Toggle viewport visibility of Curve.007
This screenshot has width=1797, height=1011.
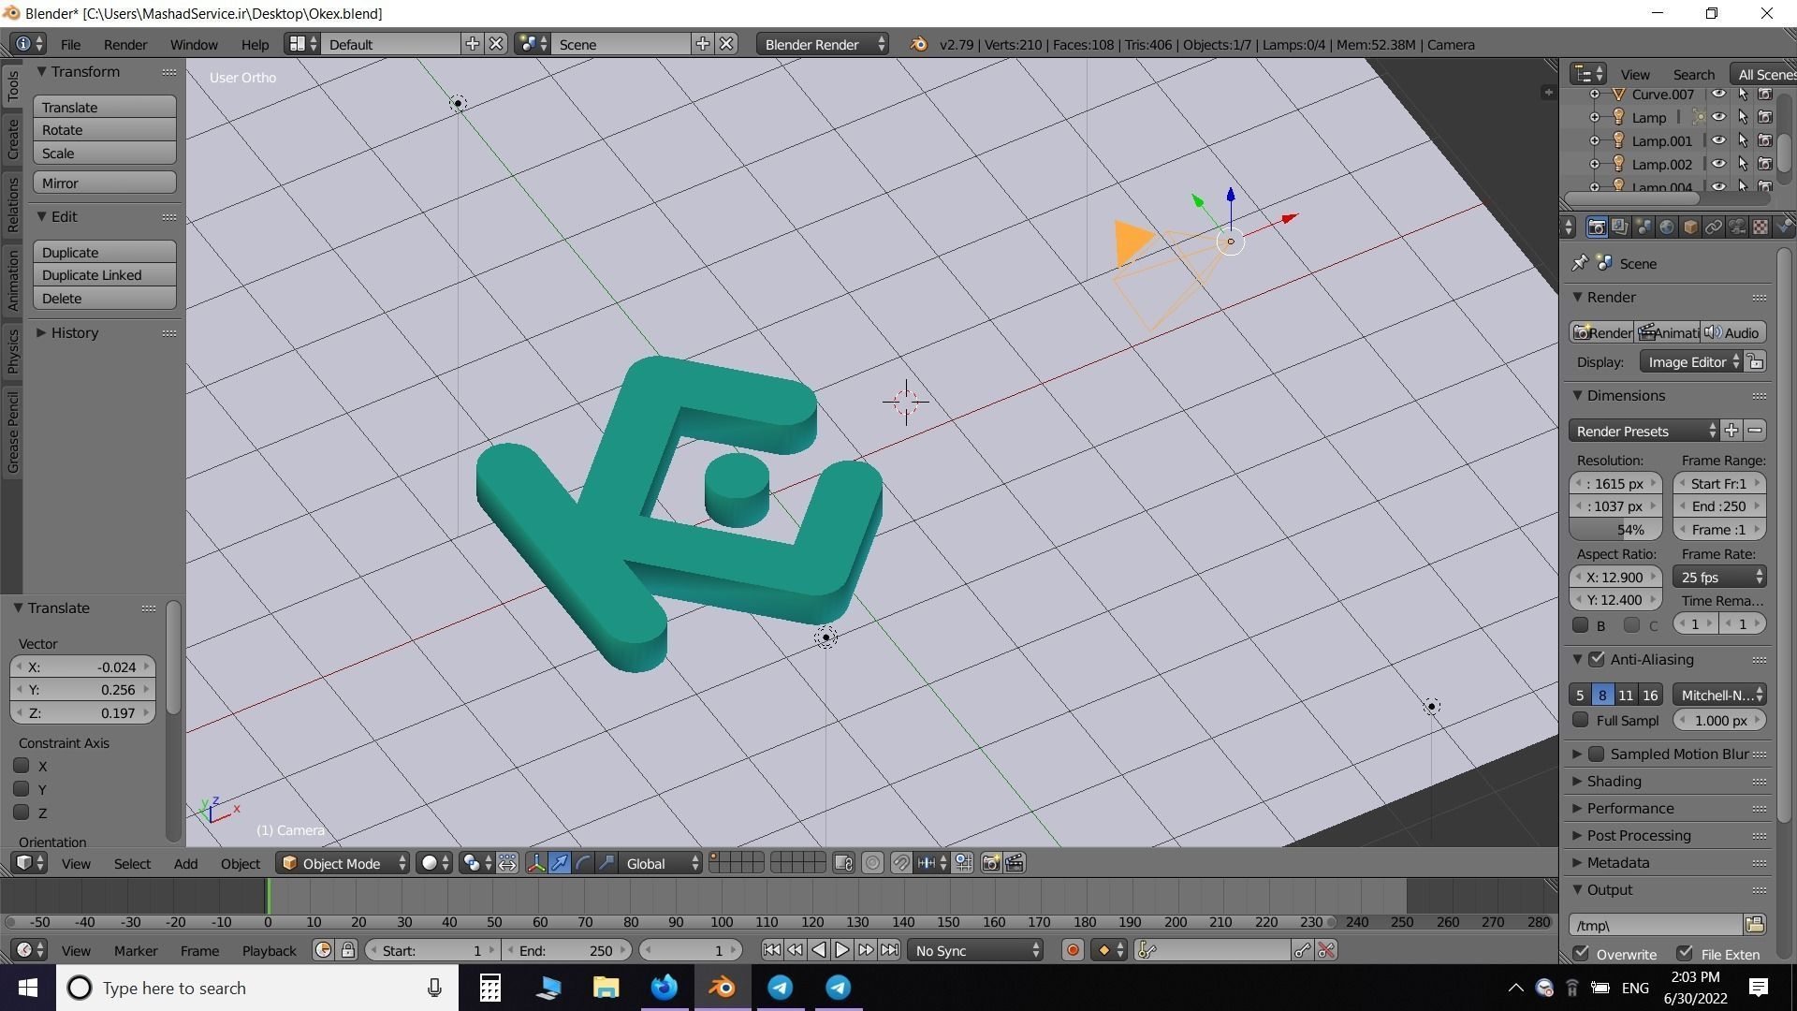click(1718, 94)
